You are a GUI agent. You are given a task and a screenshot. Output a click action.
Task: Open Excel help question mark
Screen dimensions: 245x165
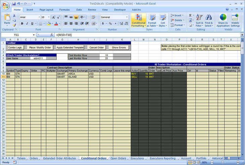click(x=227, y=9)
